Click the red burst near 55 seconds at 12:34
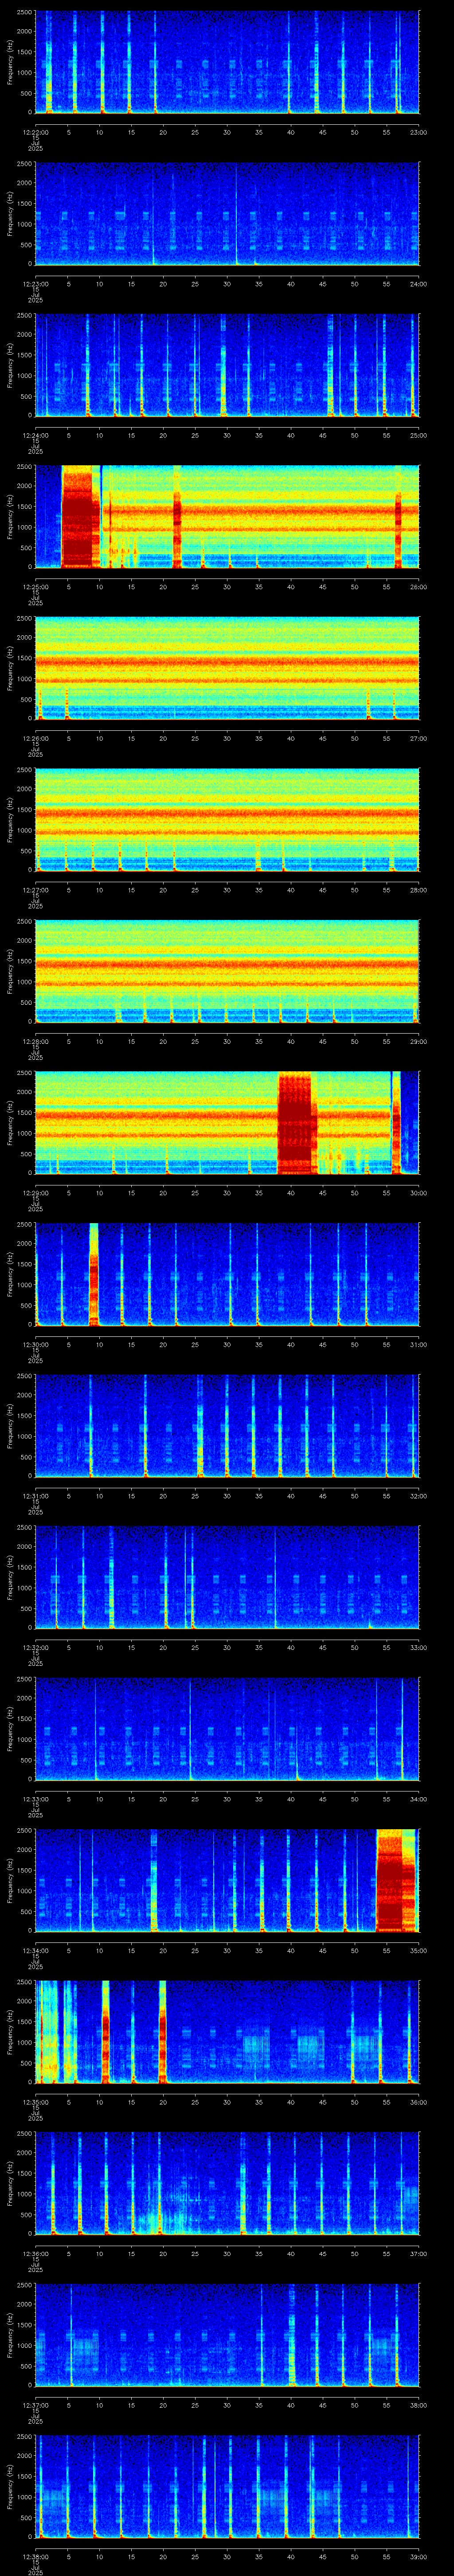This screenshot has height=2576, width=454. click(395, 1880)
